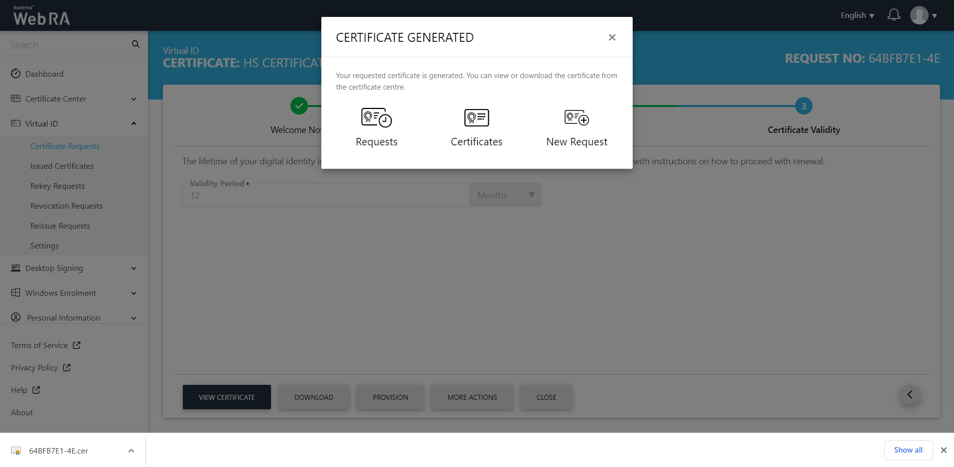Click the View Certificate button

[227, 397]
